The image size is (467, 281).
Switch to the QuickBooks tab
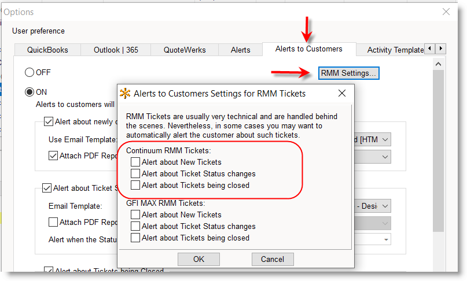coord(46,50)
